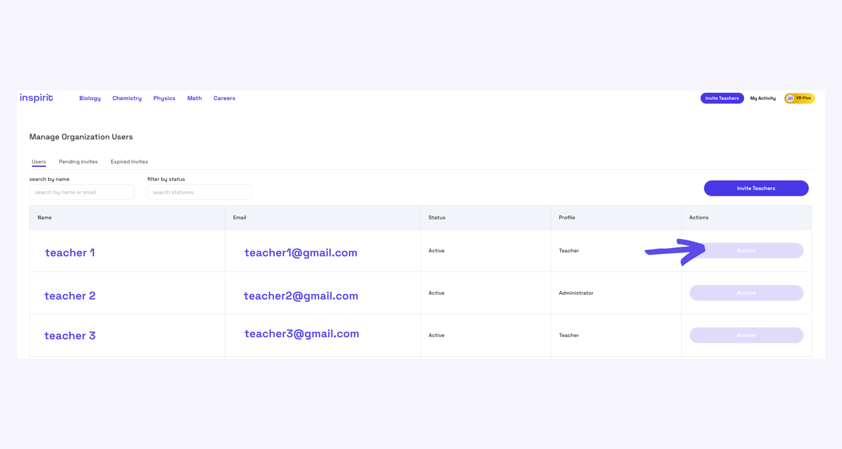
Task: Archive teacher 3
Action: click(x=746, y=335)
